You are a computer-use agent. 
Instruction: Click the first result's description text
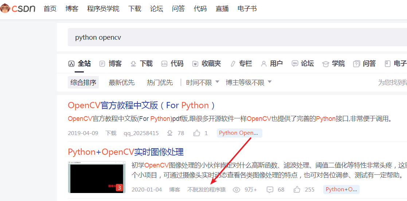point(230,119)
